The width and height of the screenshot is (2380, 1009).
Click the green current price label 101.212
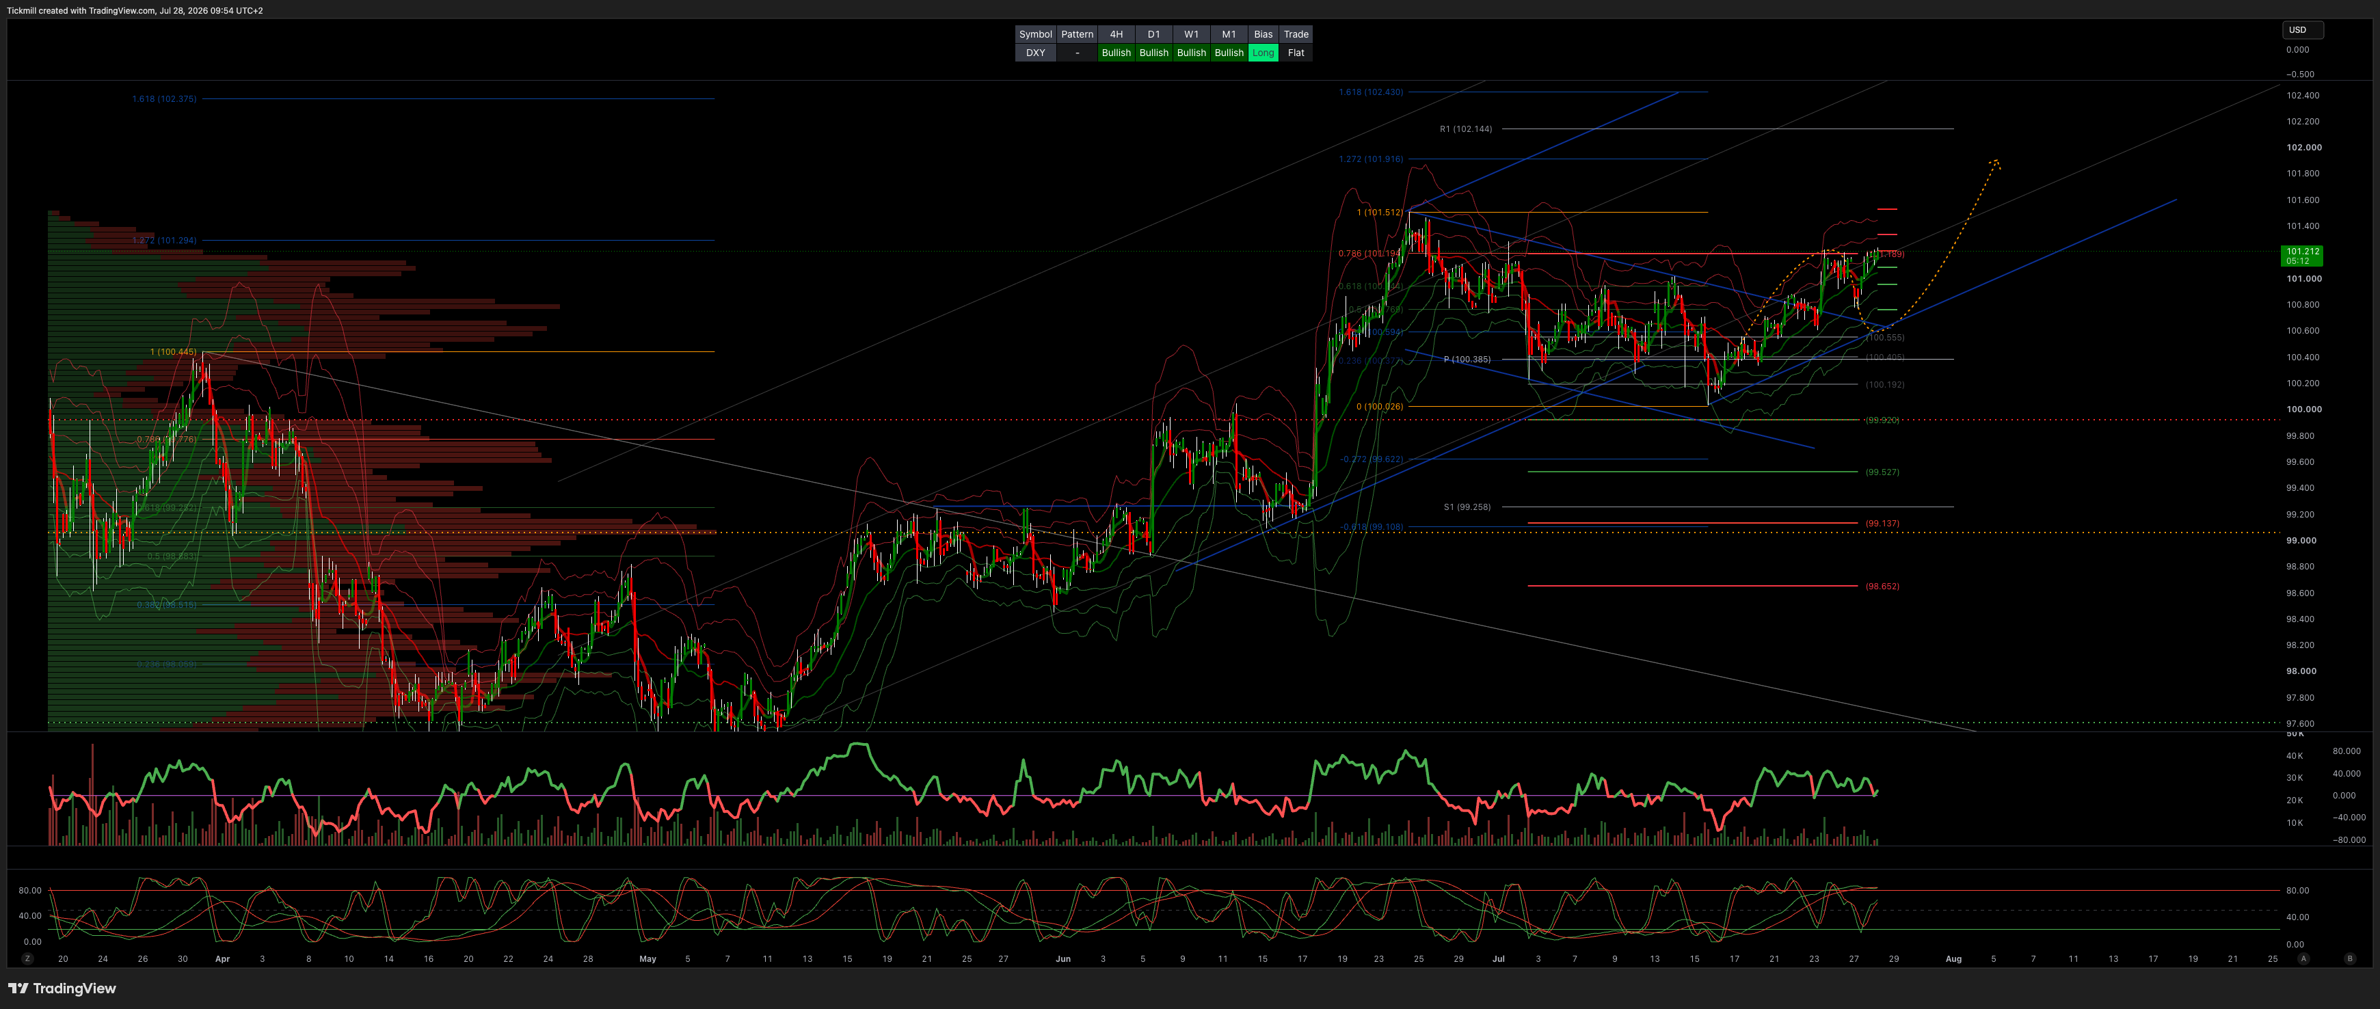tap(2301, 256)
